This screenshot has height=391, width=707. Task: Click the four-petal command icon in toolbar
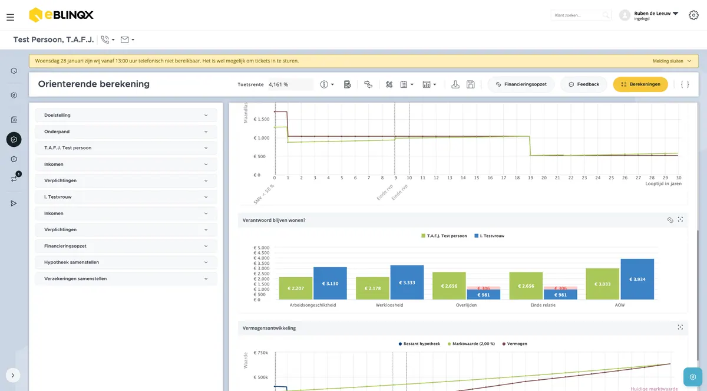click(x=389, y=84)
